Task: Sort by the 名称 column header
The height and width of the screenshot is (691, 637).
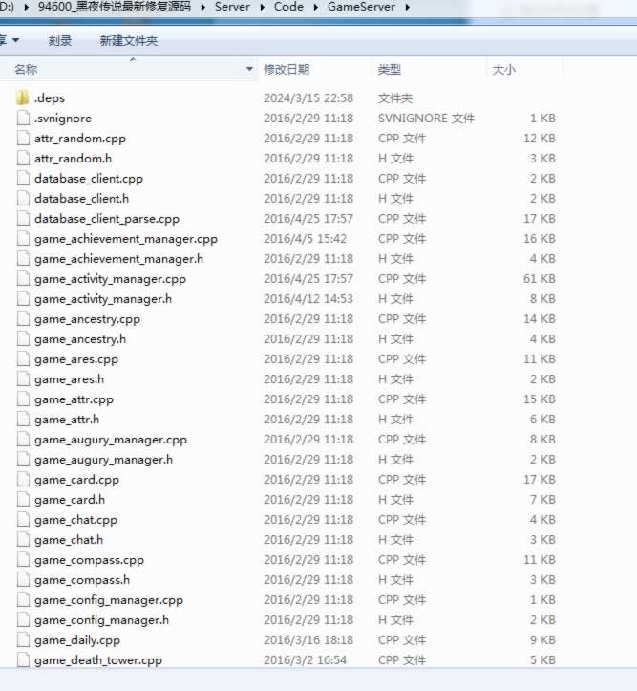Action: pyautogui.click(x=26, y=69)
